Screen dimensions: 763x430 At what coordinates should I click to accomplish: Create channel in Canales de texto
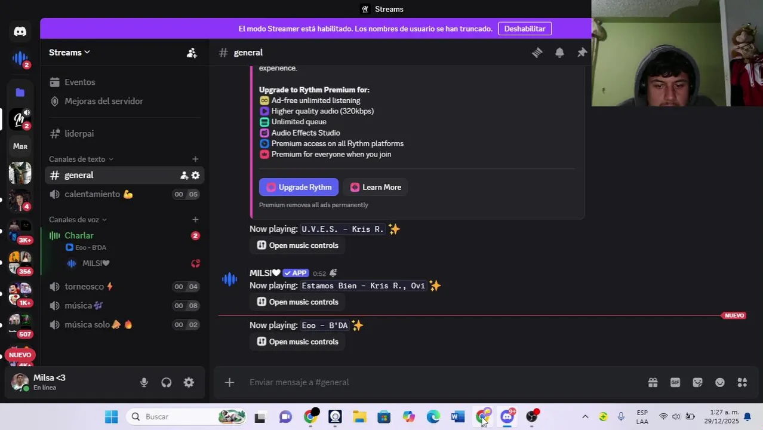point(195,159)
